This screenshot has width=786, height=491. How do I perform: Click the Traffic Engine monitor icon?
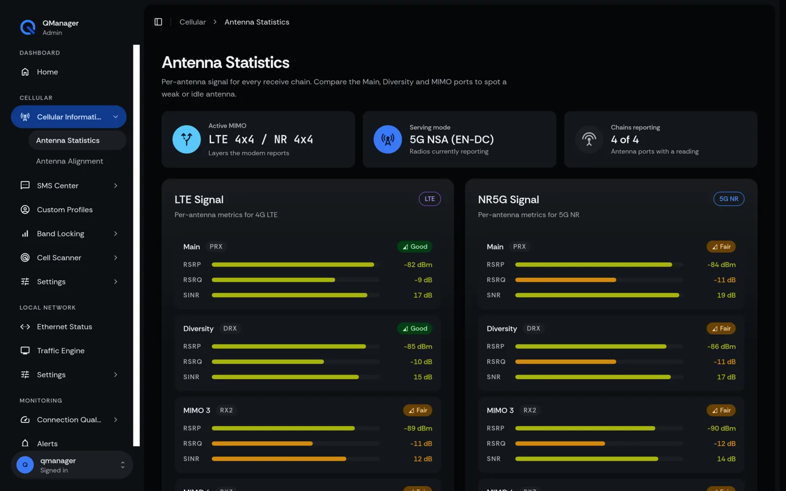point(25,351)
